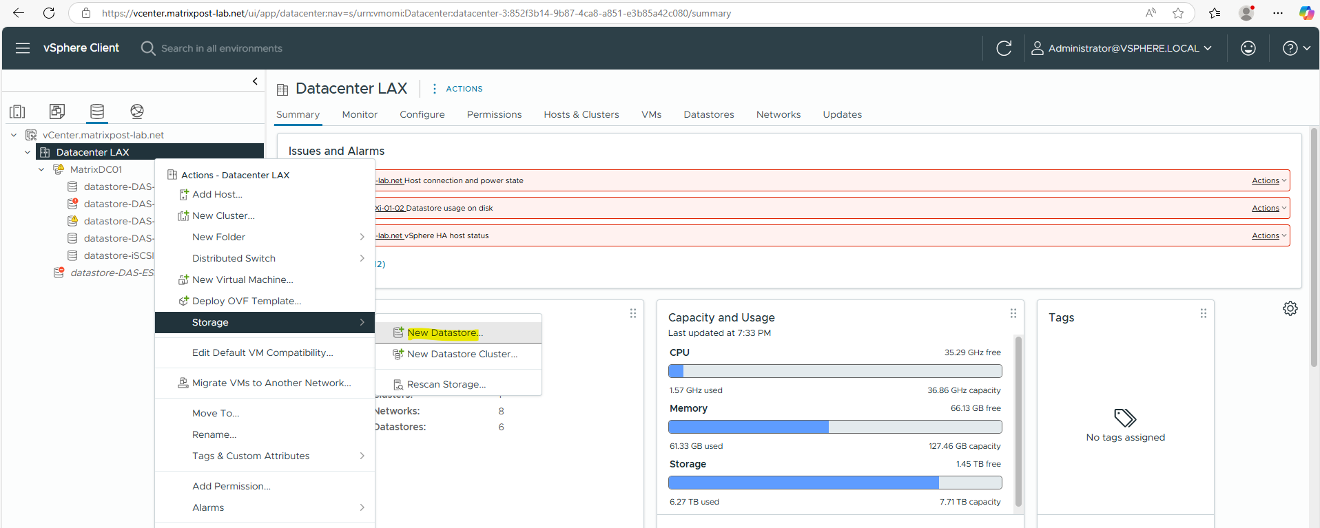Collapse the navigation sidebar arrow
The width and height of the screenshot is (1320, 528).
[x=255, y=81]
